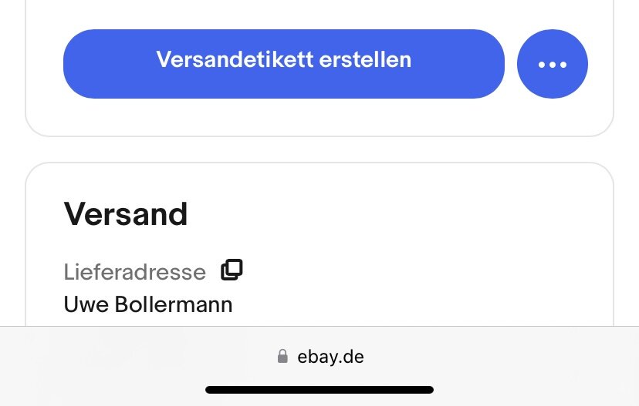Expand the ellipsis menu beside Versandetikett erstellen
Image resolution: width=639 pixels, height=406 pixels.
click(x=553, y=64)
